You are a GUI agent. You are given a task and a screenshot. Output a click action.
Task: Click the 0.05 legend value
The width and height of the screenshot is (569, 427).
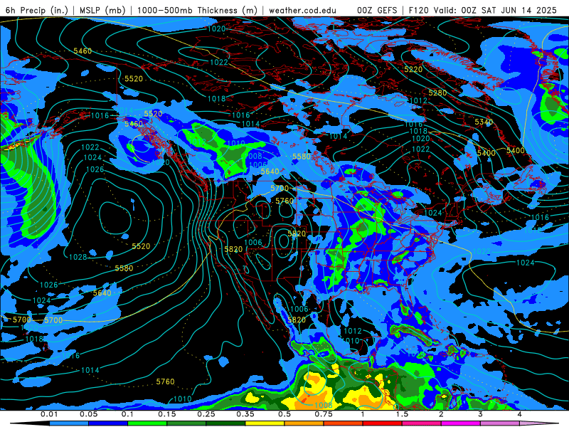click(x=88, y=414)
